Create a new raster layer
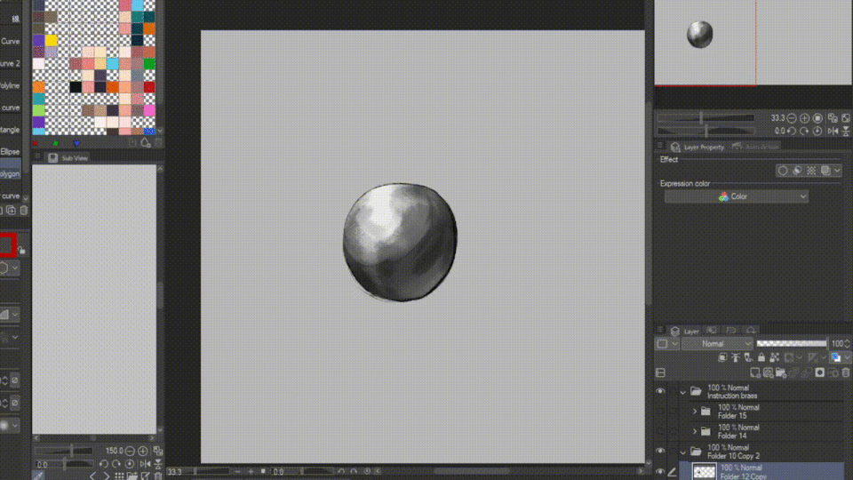The width and height of the screenshot is (853, 480). point(755,372)
